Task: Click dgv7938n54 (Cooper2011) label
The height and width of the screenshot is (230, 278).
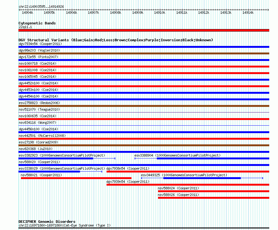Action: click(128, 168)
